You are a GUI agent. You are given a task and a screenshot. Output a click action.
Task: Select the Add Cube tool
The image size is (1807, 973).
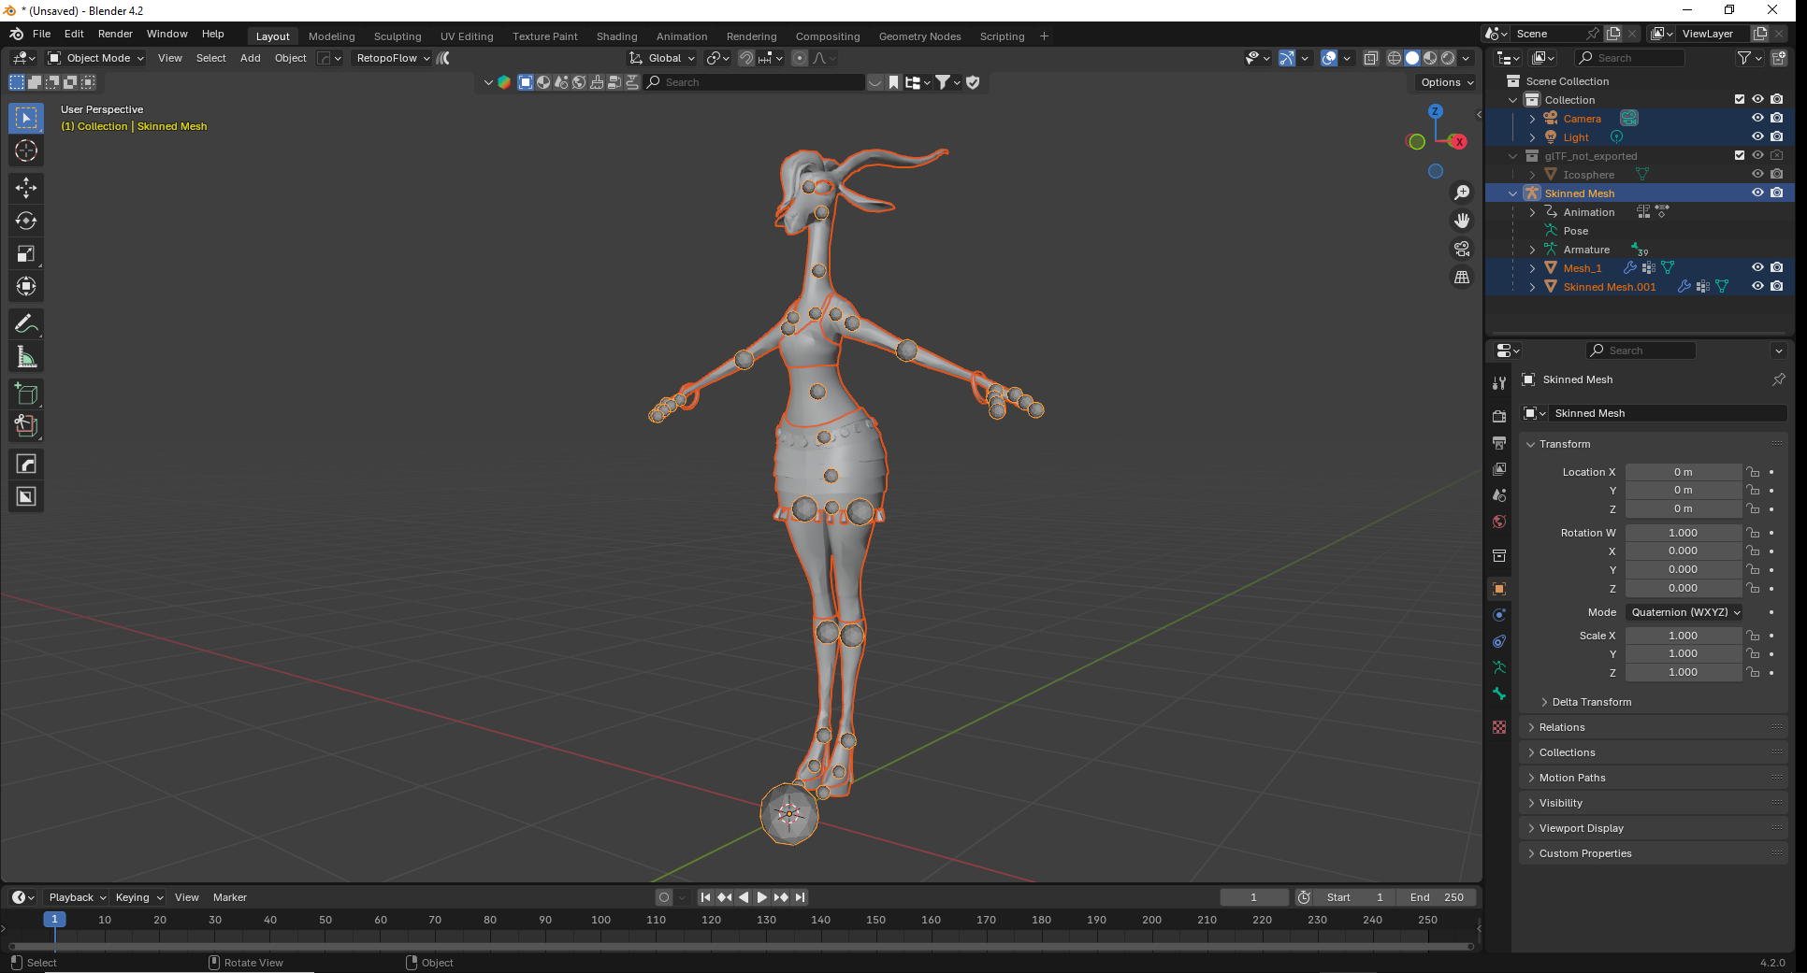pos(26,393)
